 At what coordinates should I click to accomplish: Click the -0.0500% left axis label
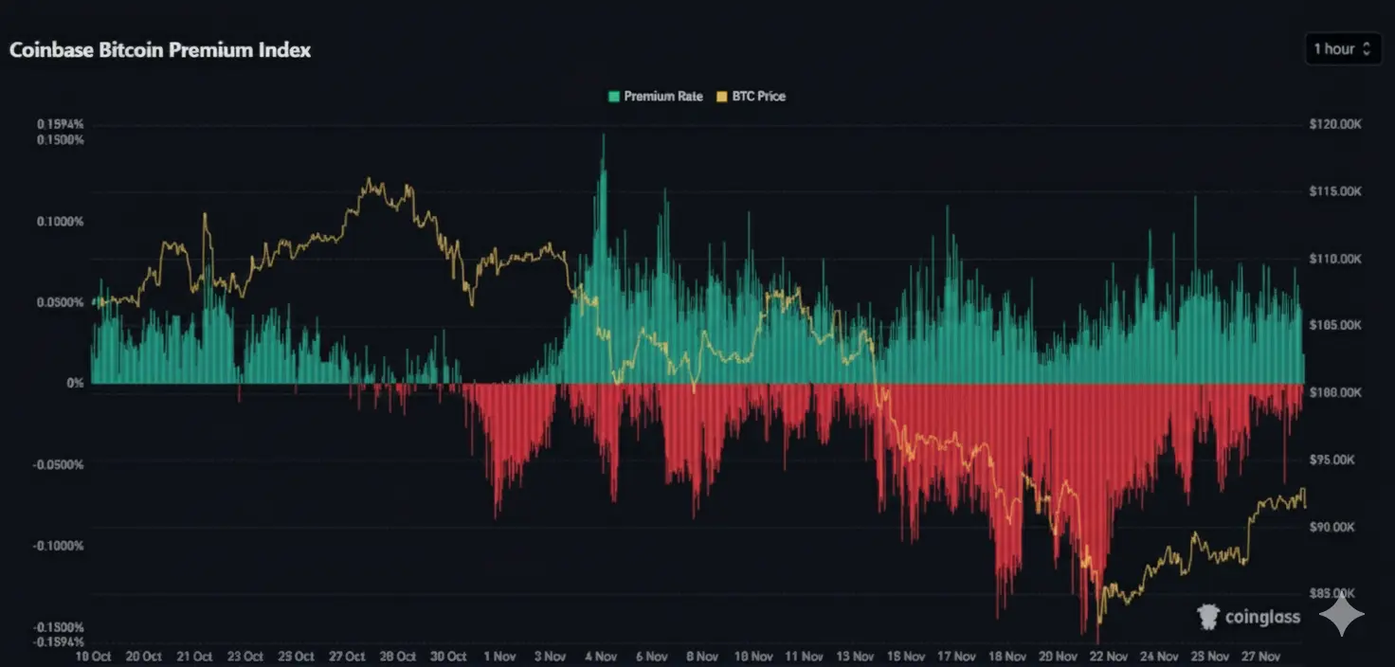tap(59, 465)
